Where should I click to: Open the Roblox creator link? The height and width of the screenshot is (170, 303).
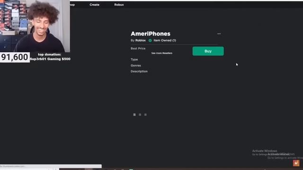pos(141,40)
